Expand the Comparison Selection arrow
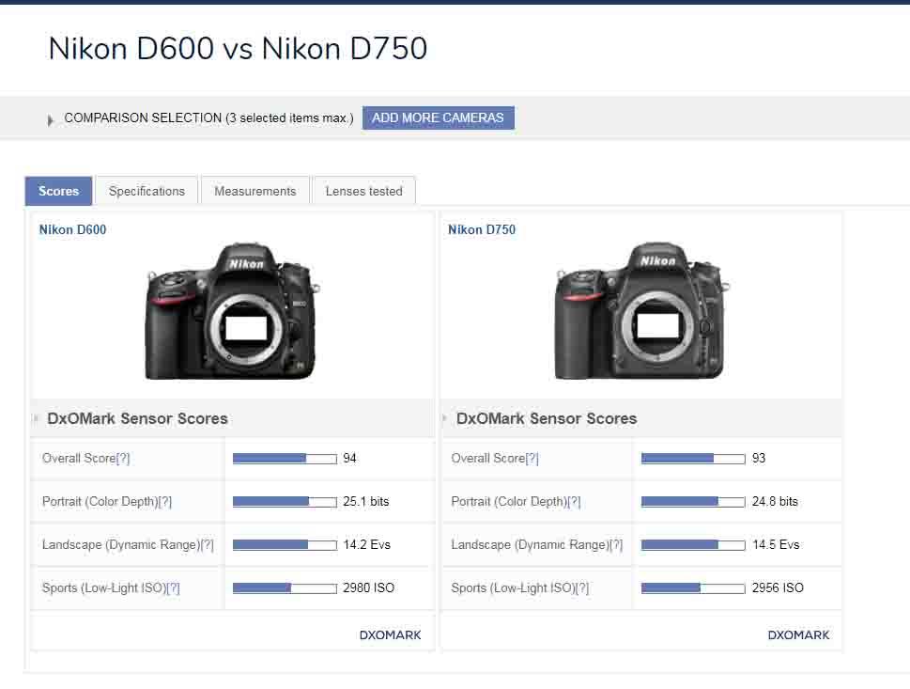Screen dimensions: 910x689 pyautogui.click(x=50, y=120)
